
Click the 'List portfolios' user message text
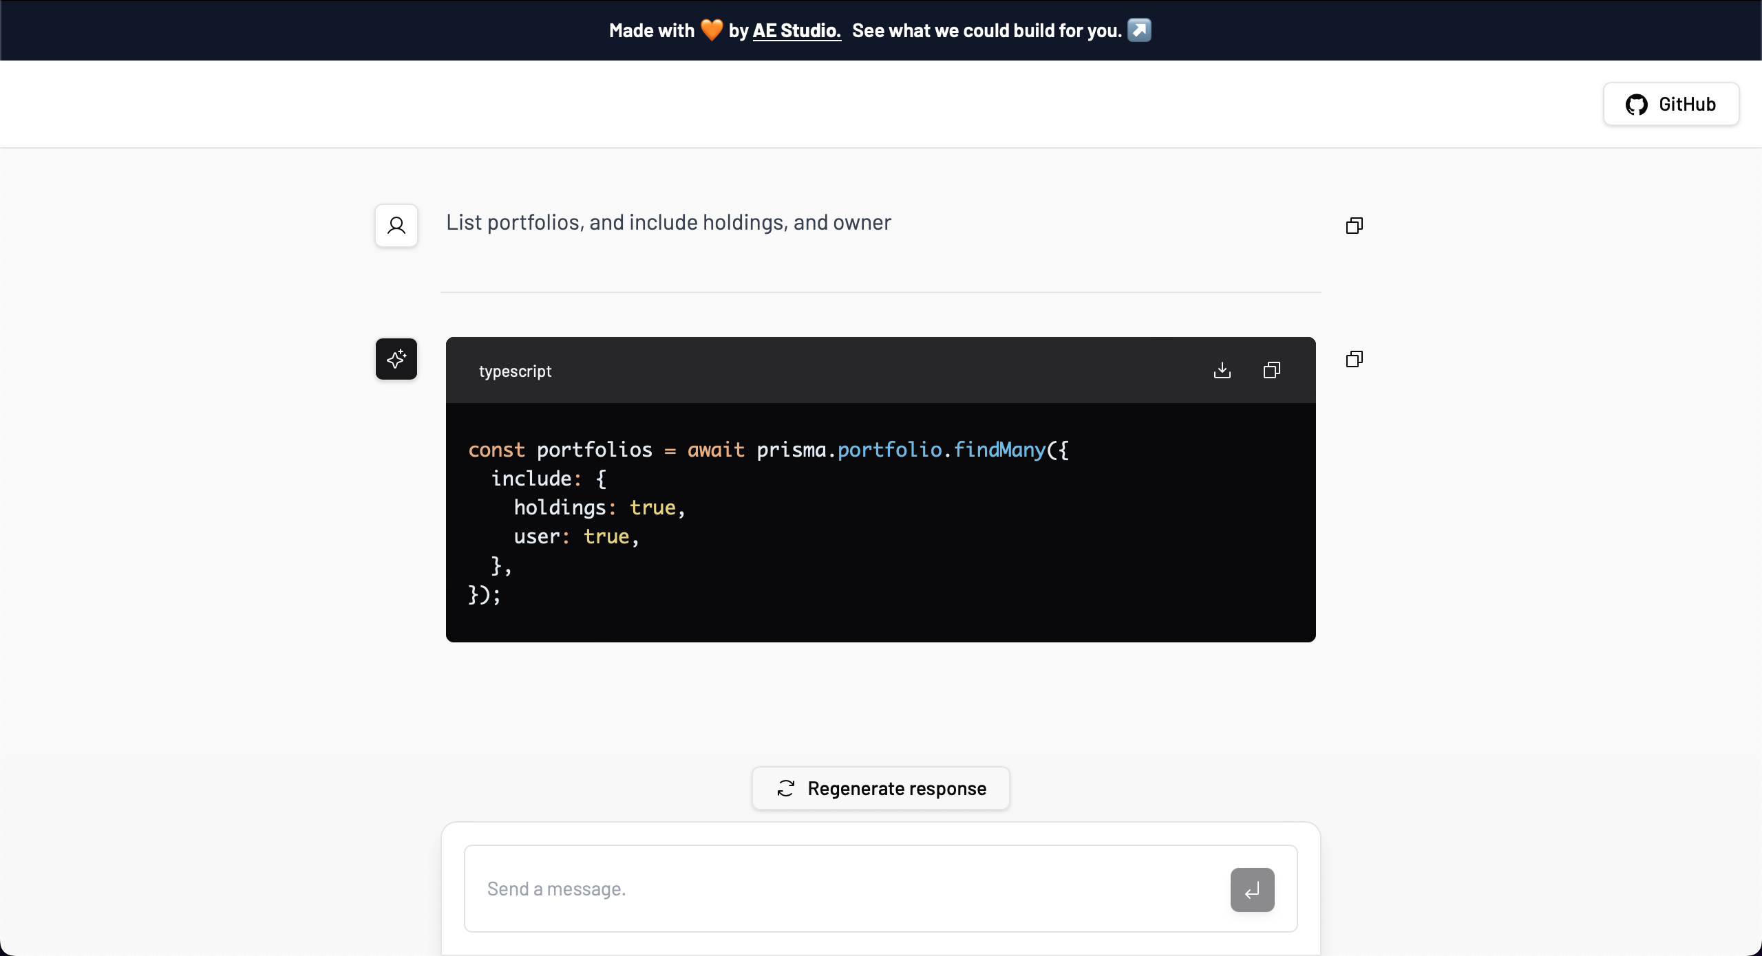pyautogui.click(x=668, y=223)
